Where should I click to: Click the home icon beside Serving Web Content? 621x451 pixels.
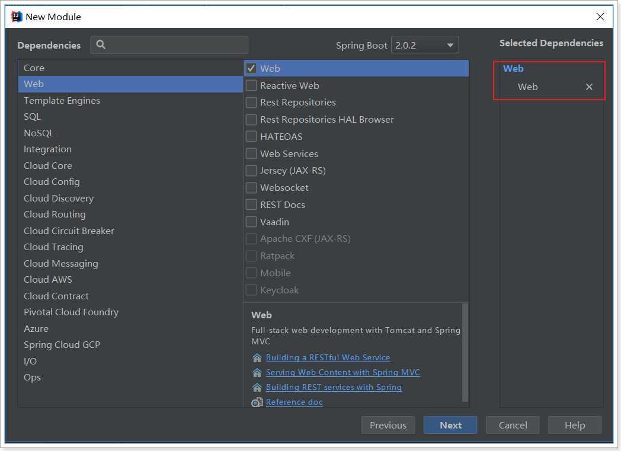pos(257,373)
